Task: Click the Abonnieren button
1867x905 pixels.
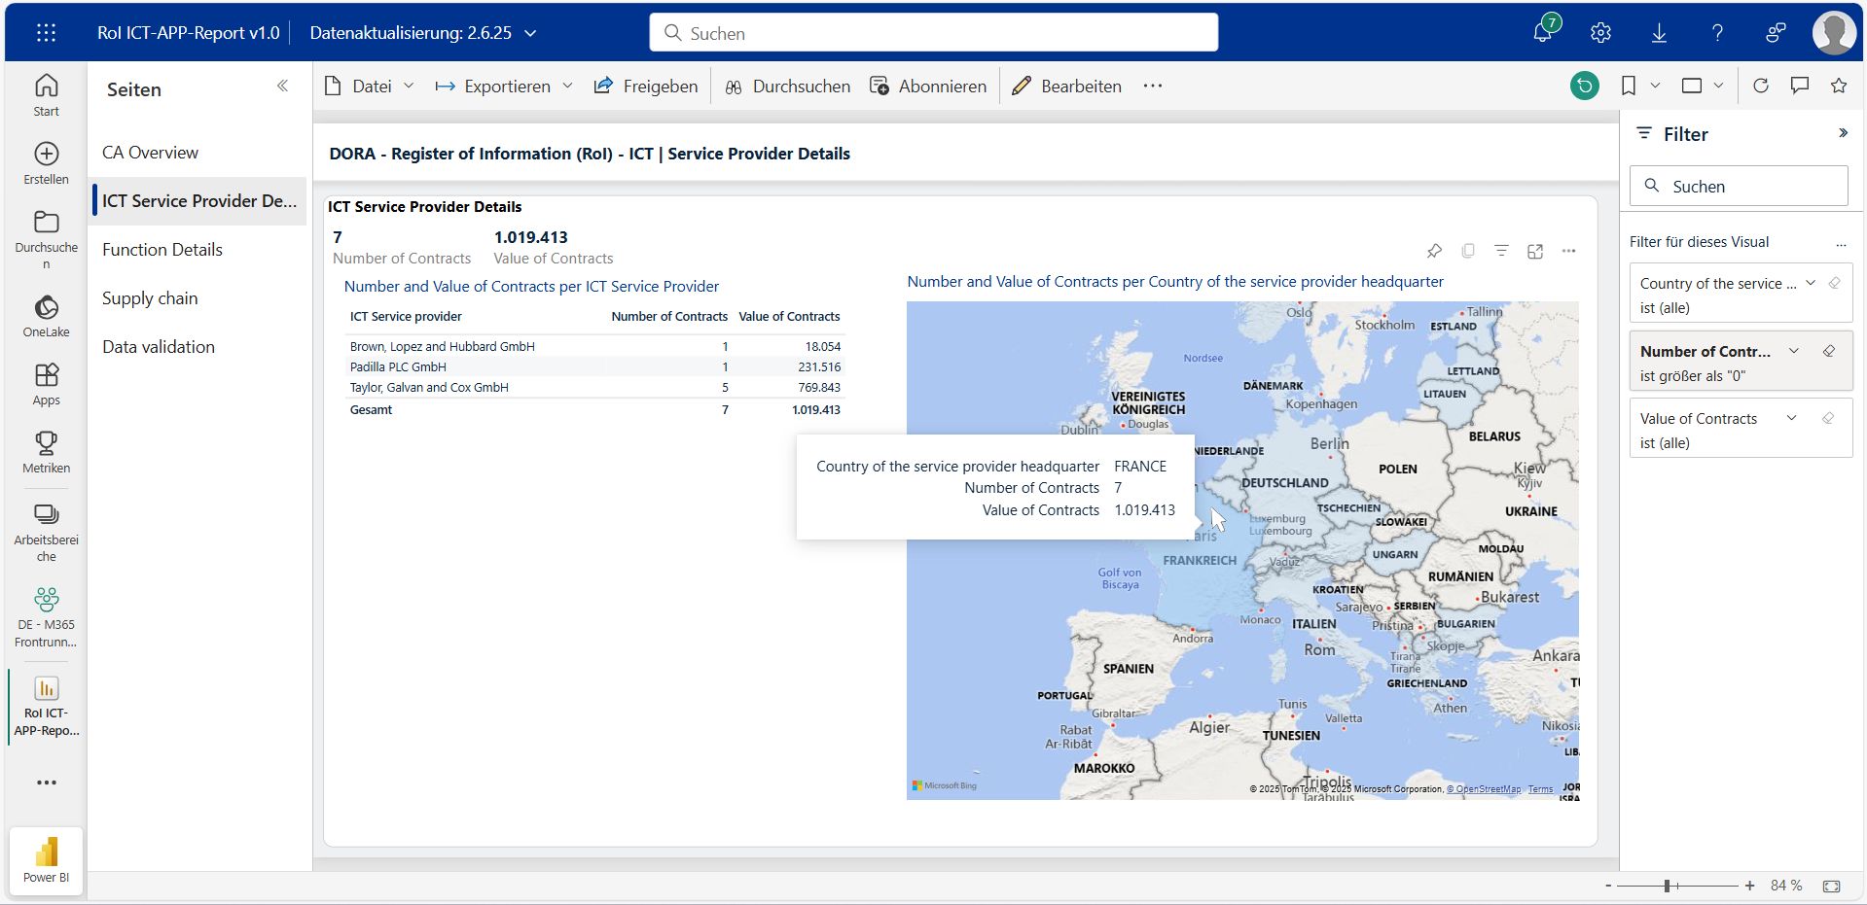Action: [x=928, y=86]
